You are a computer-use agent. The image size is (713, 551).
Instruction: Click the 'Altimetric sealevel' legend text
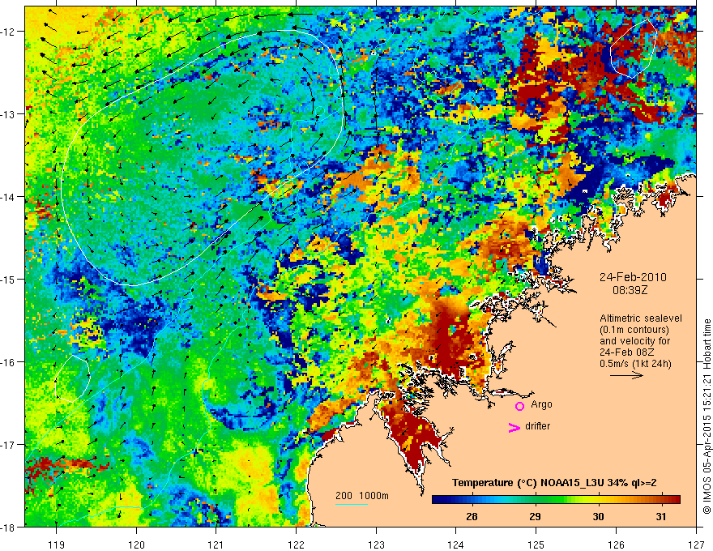(x=641, y=318)
